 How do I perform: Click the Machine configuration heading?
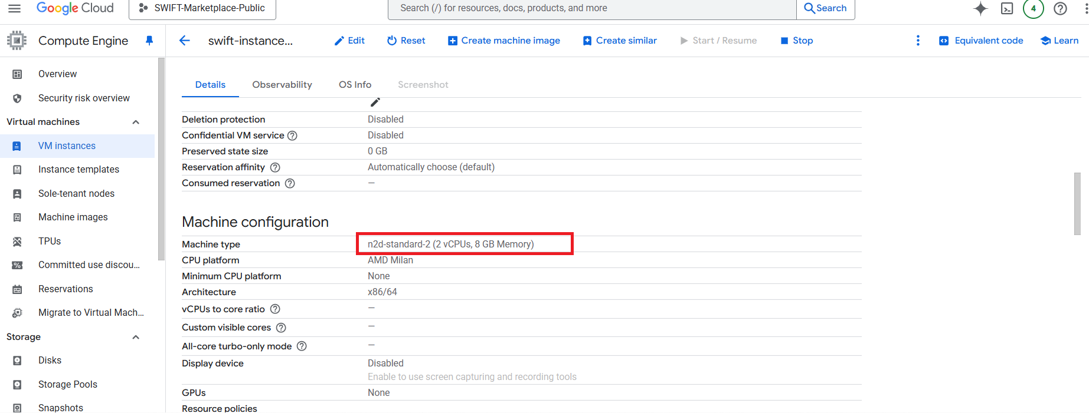[x=255, y=222]
